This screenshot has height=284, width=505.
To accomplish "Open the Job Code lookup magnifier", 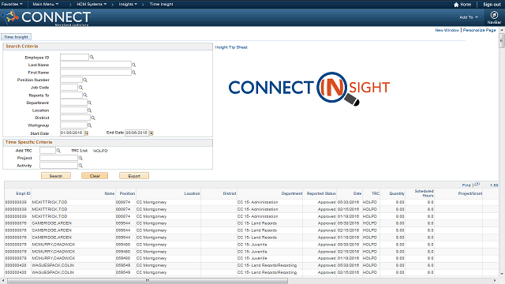I will 80,88.
